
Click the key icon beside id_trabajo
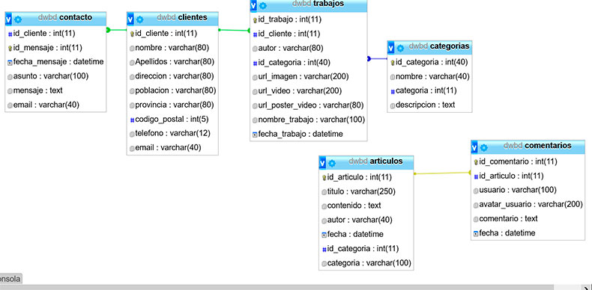coord(256,20)
